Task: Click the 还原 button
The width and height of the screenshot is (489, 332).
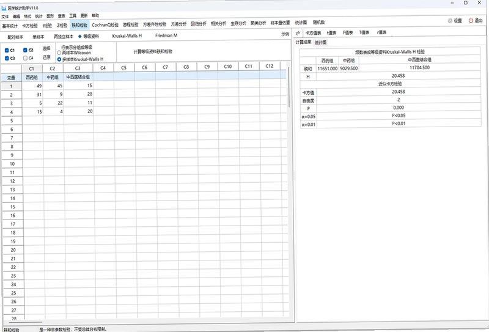Action: tap(46, 57)
